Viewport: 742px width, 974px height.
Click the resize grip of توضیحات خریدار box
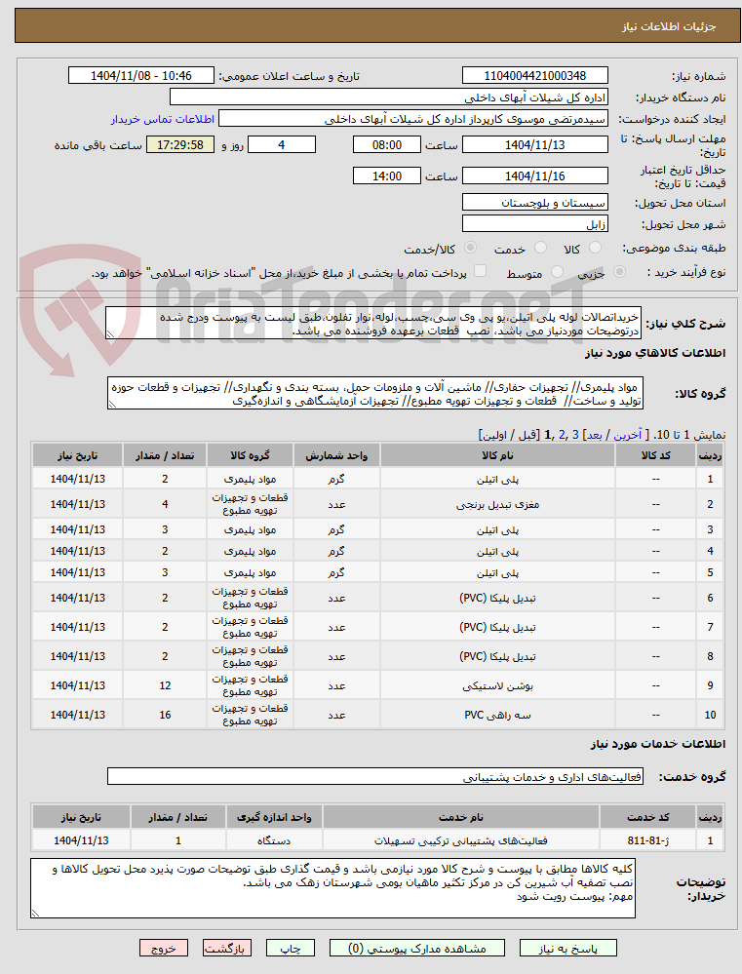tap(35, 914)
